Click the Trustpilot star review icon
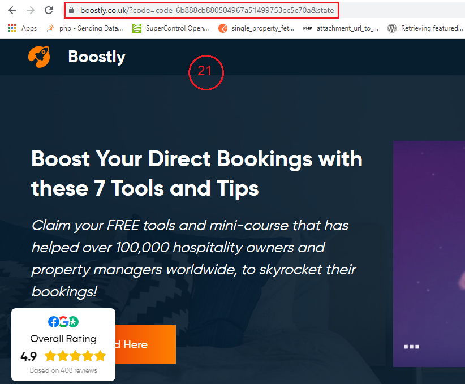465x384 pixels. pyautogui.click(x=74, y=322)
